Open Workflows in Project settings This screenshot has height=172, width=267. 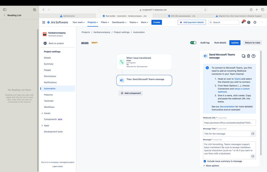pos(49,107)
